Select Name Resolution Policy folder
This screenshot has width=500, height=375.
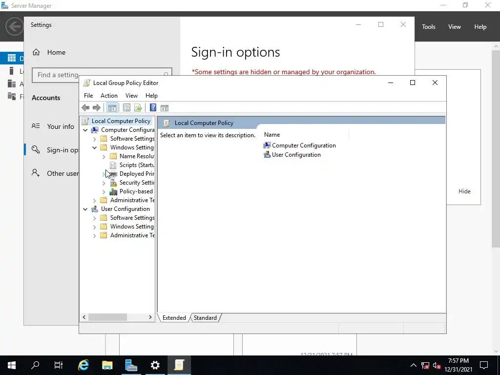137,156
